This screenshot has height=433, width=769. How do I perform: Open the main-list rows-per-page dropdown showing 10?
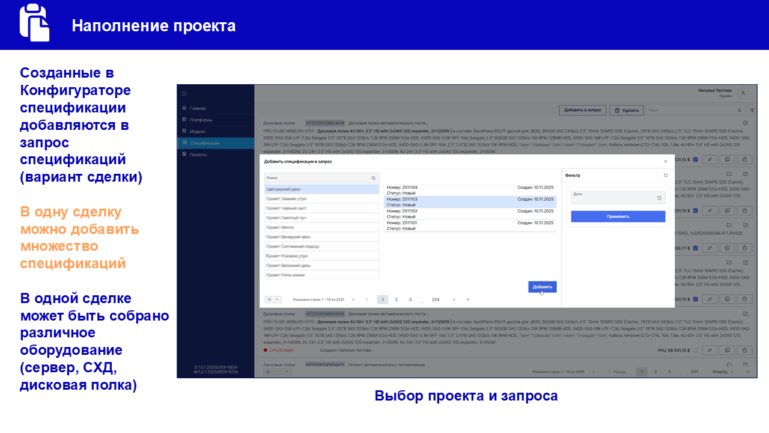(x=277, y=372)
